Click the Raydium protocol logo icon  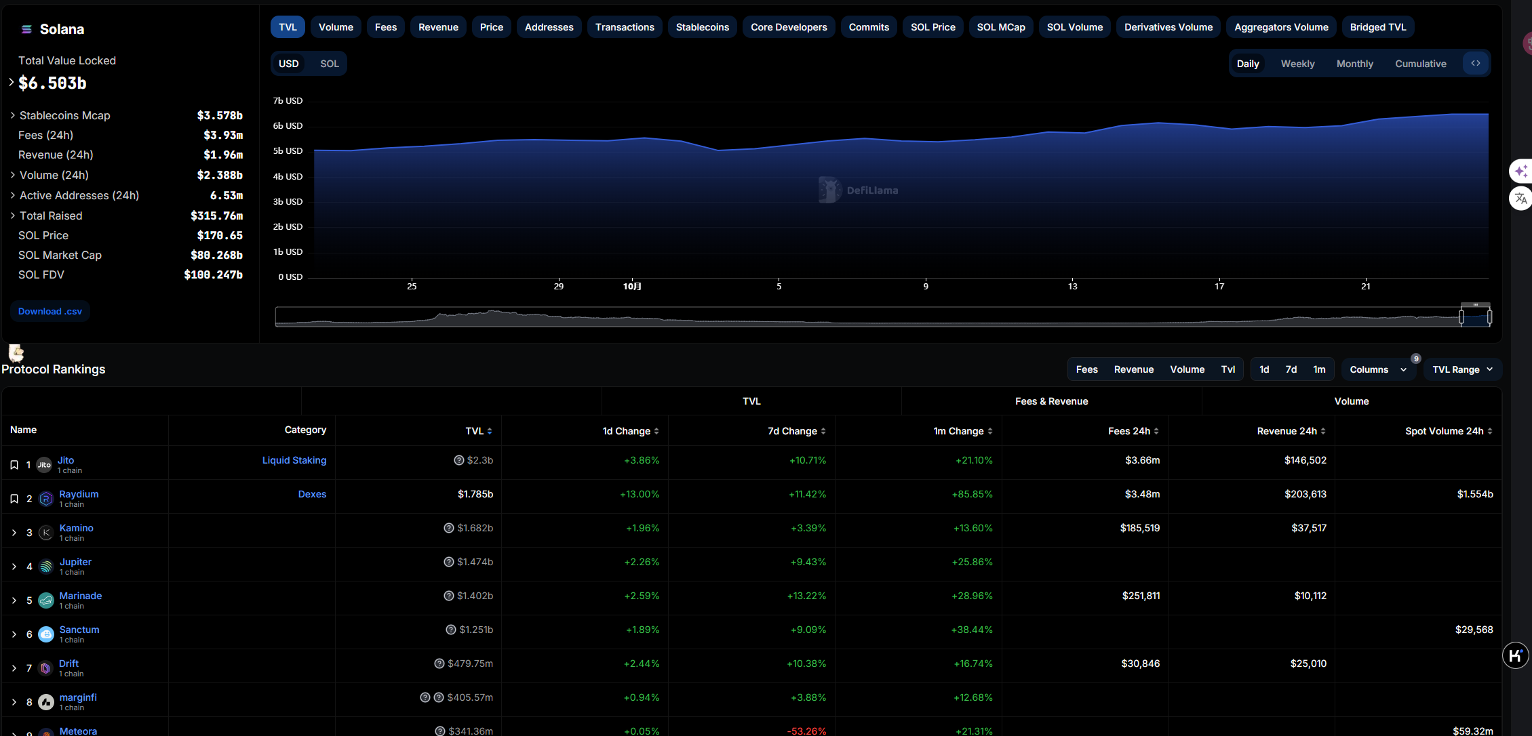coord(46,499)
